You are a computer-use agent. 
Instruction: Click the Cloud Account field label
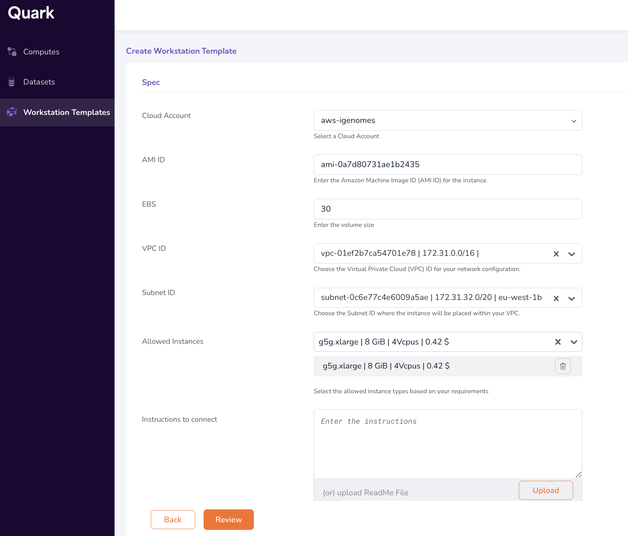[166, 115]
